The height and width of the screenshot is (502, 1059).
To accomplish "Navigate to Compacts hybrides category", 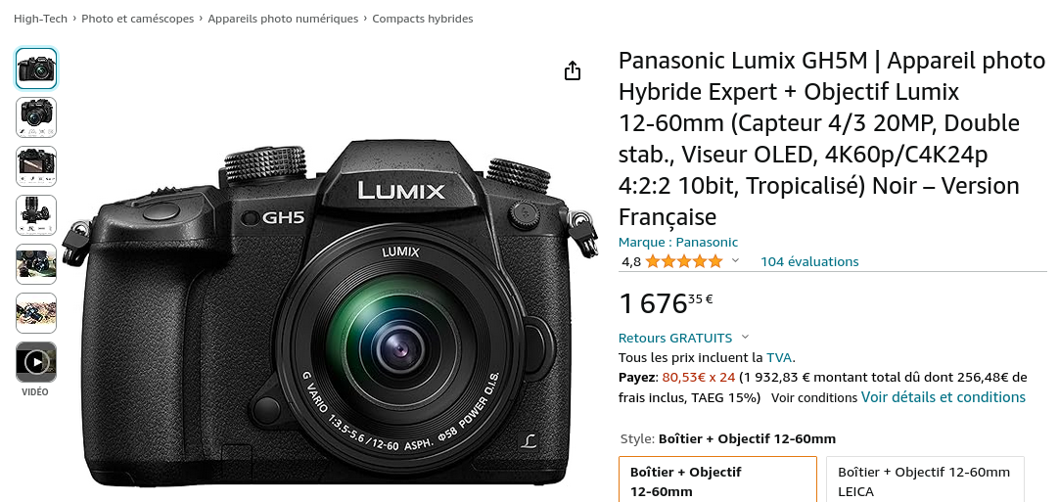I will pos(423,19).
